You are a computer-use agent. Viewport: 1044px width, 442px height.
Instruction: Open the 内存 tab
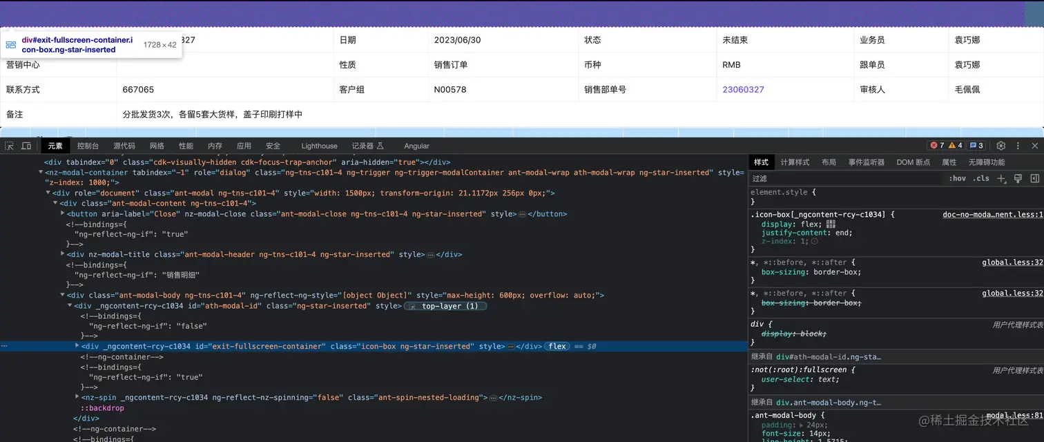tap(215, 146)
